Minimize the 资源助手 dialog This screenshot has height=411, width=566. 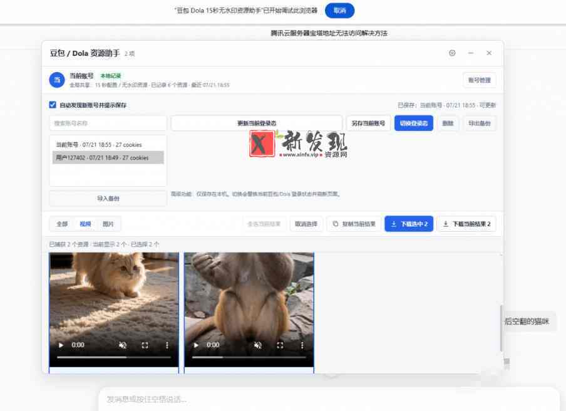471,53
